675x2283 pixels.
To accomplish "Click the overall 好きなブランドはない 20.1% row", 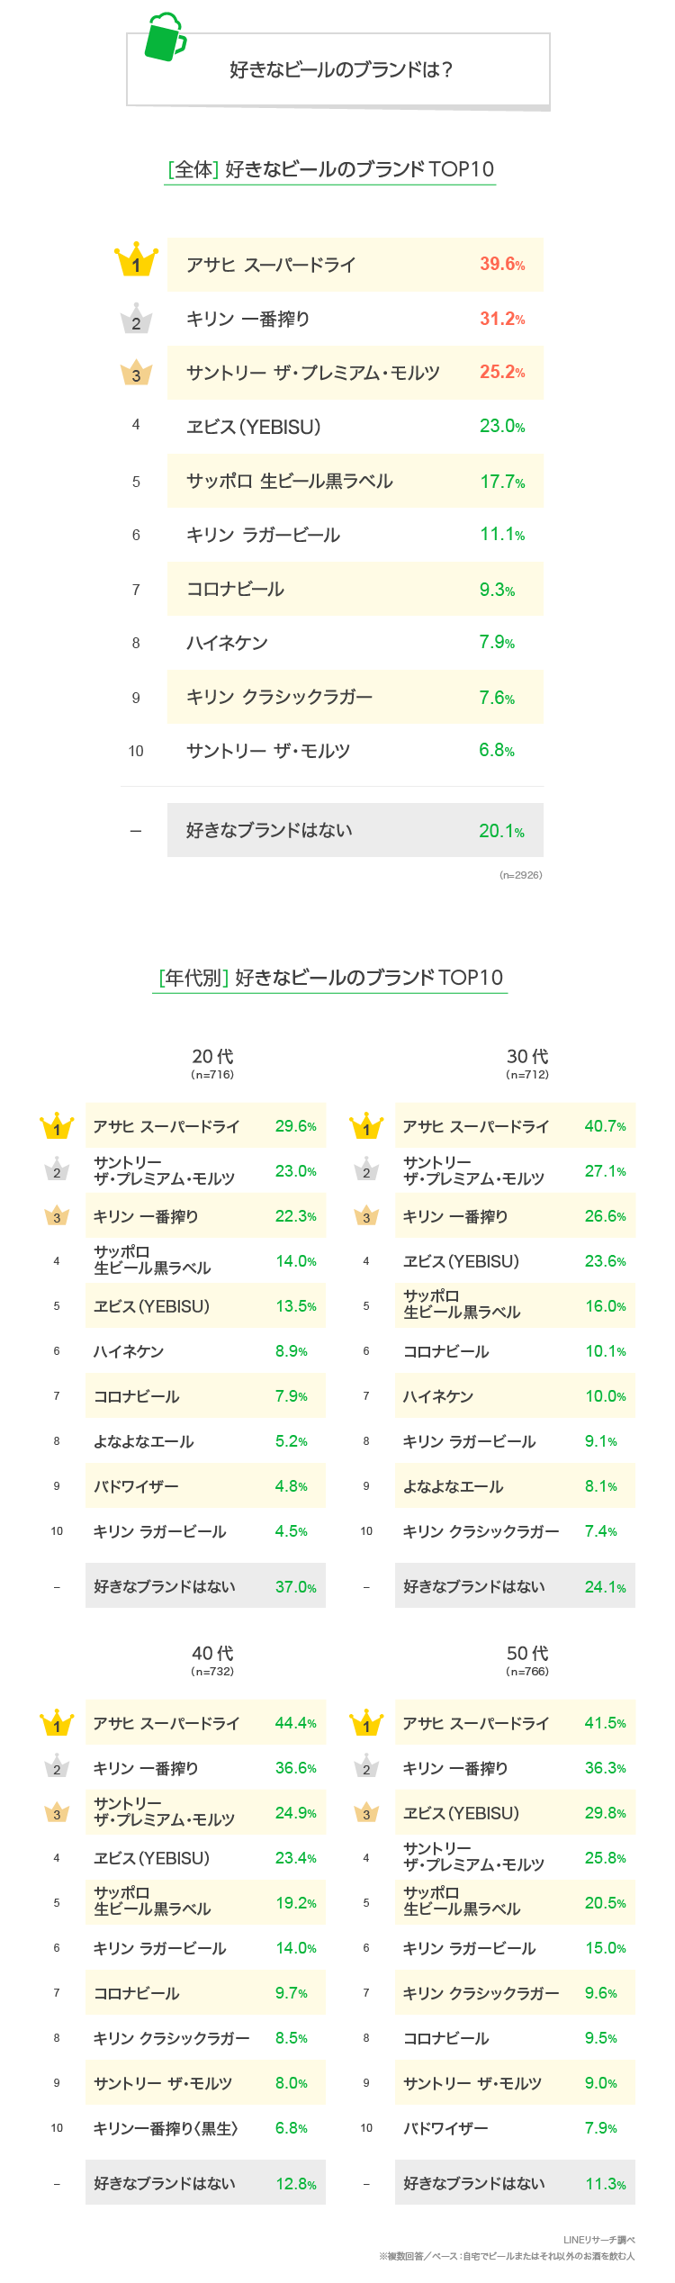I will point(355,830).
